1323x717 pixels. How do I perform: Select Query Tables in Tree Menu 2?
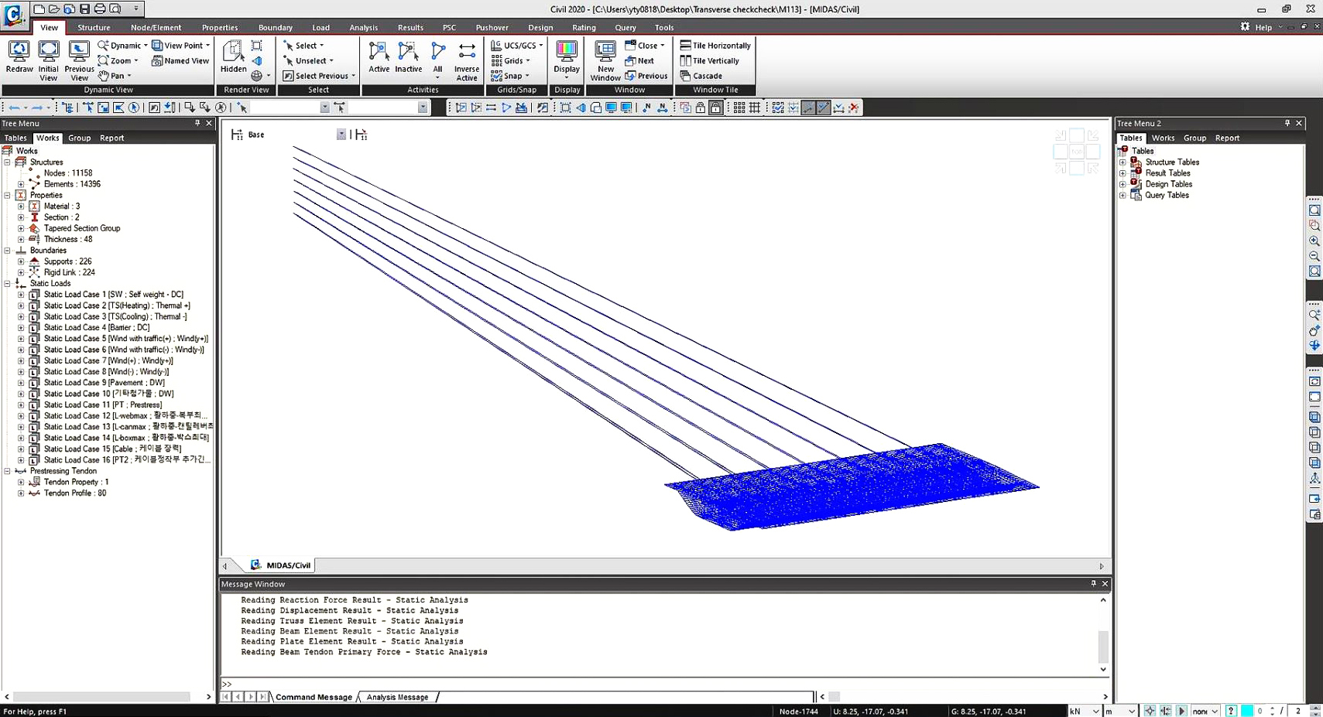coord(1167,195)
